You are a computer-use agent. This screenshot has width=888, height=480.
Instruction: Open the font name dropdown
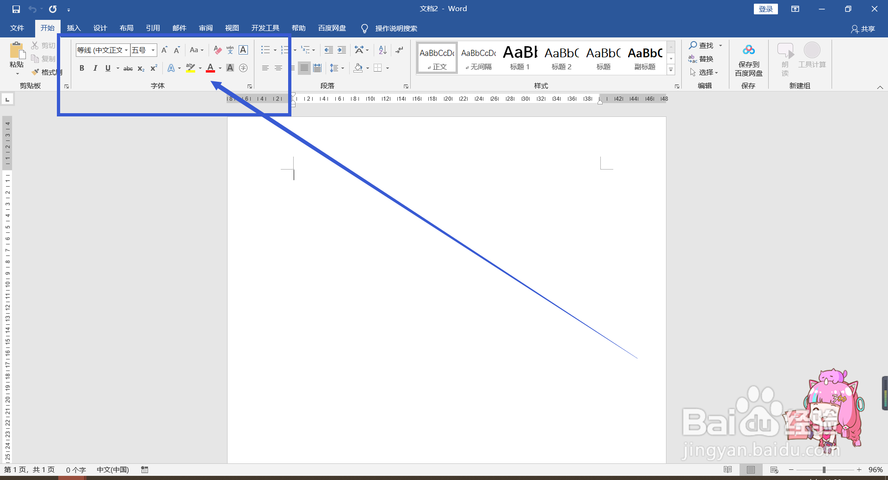tap(126, 50)
